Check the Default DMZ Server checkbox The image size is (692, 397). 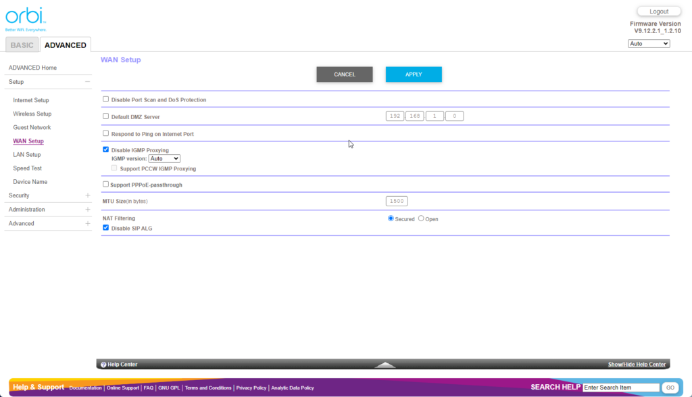click(105, 116)
